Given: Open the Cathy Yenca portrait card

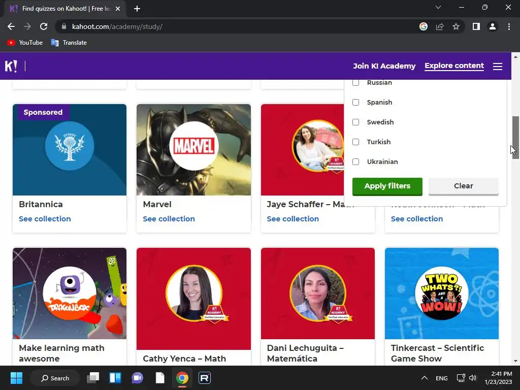Looking at the screenshot, I should 193,299.
